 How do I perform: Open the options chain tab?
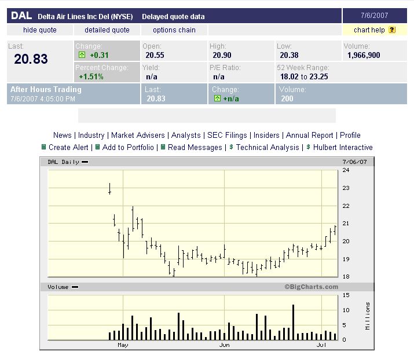point(174,30)
